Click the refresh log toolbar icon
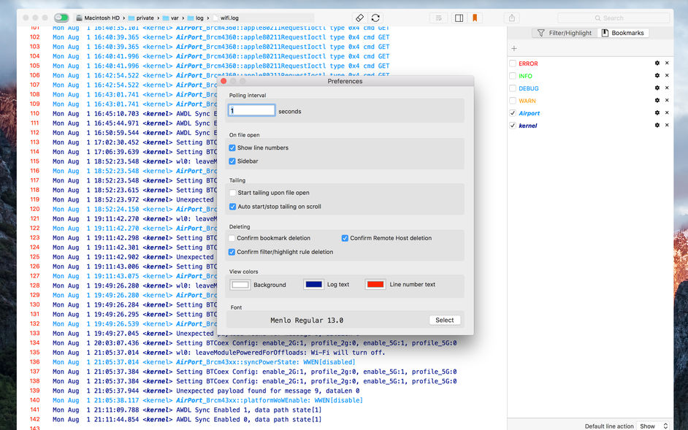Screen dimensions: 688x430 coord(375,18)
